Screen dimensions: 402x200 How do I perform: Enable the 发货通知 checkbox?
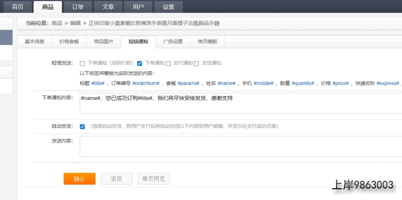click(196, 63)
